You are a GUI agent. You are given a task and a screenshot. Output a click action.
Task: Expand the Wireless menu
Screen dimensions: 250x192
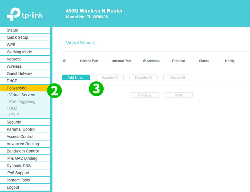tap(14, 66)
